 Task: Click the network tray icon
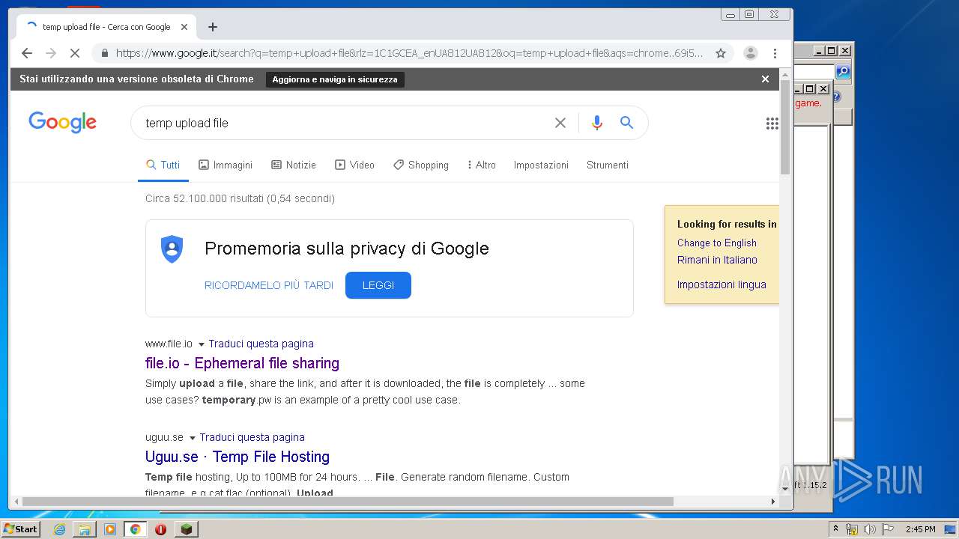point(852,529)
